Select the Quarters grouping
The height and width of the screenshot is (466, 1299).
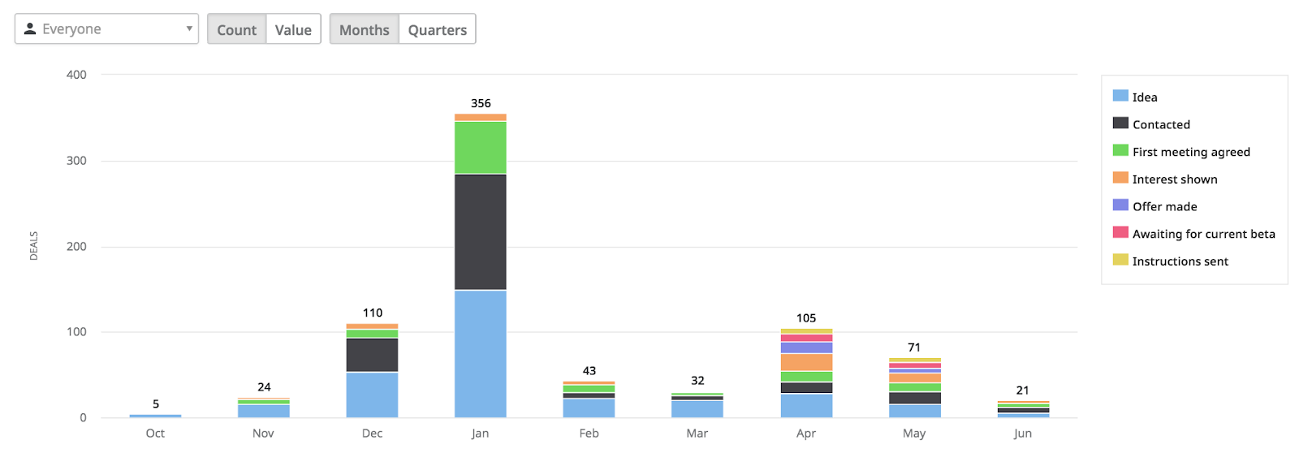437,29
